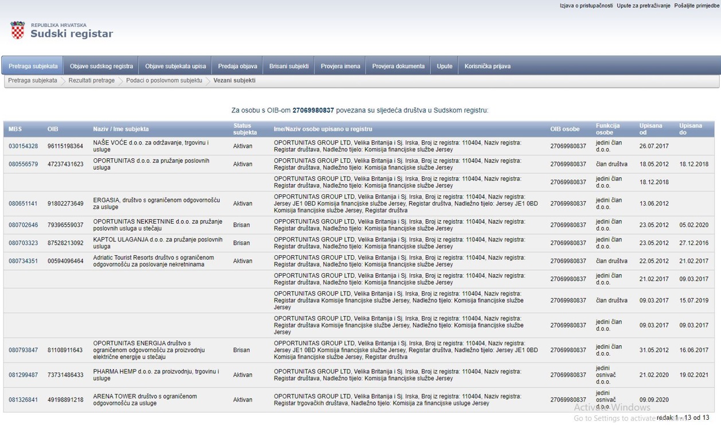This screenshot has height=425, width=721.
Task: Open MBS link 080651141 for ERGASIA
Action: tap(23, 204)
